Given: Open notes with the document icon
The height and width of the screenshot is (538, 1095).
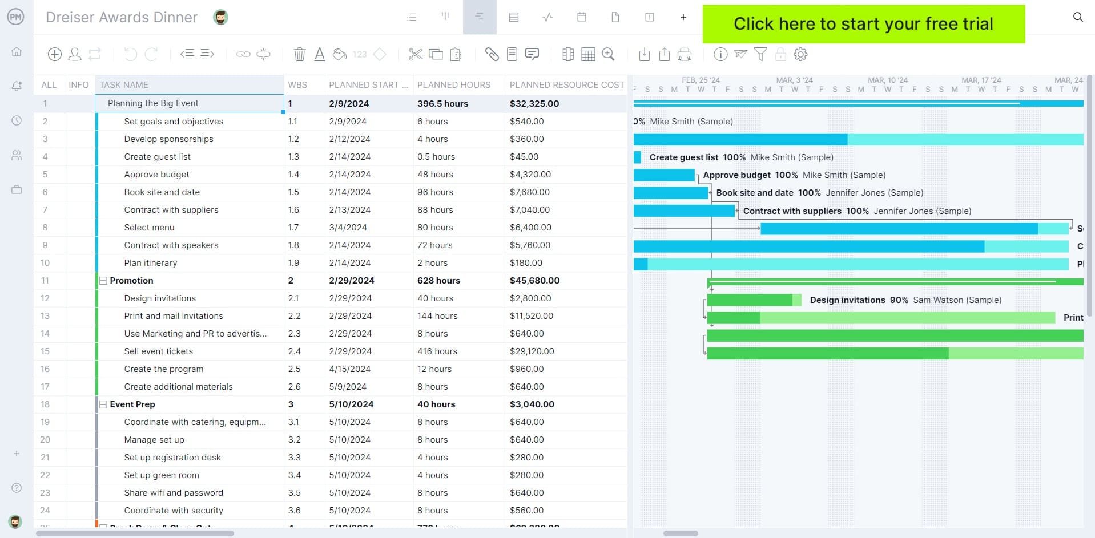Looking at the screenshot, I should pos(512,54).
